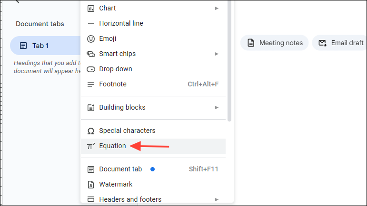
Task: Click the Watermark page icon
Action: [x=91, y=185]
